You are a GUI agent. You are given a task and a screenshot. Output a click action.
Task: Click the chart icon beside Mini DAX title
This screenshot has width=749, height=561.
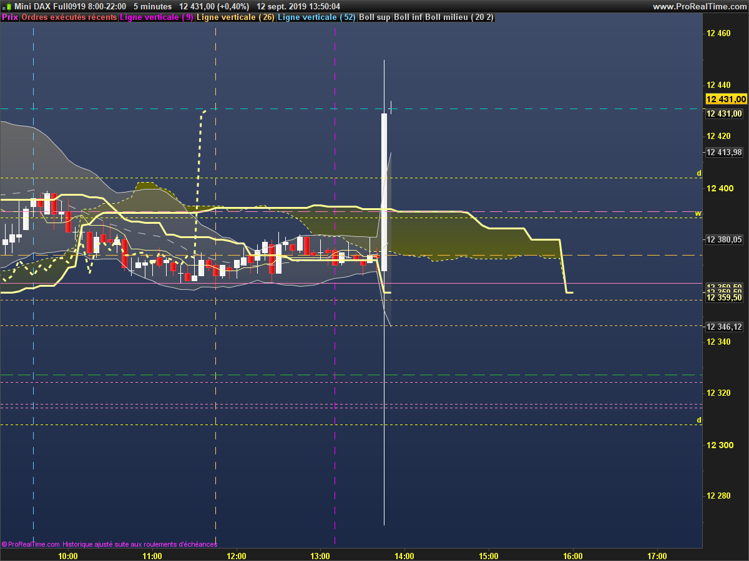pos(7,7)
